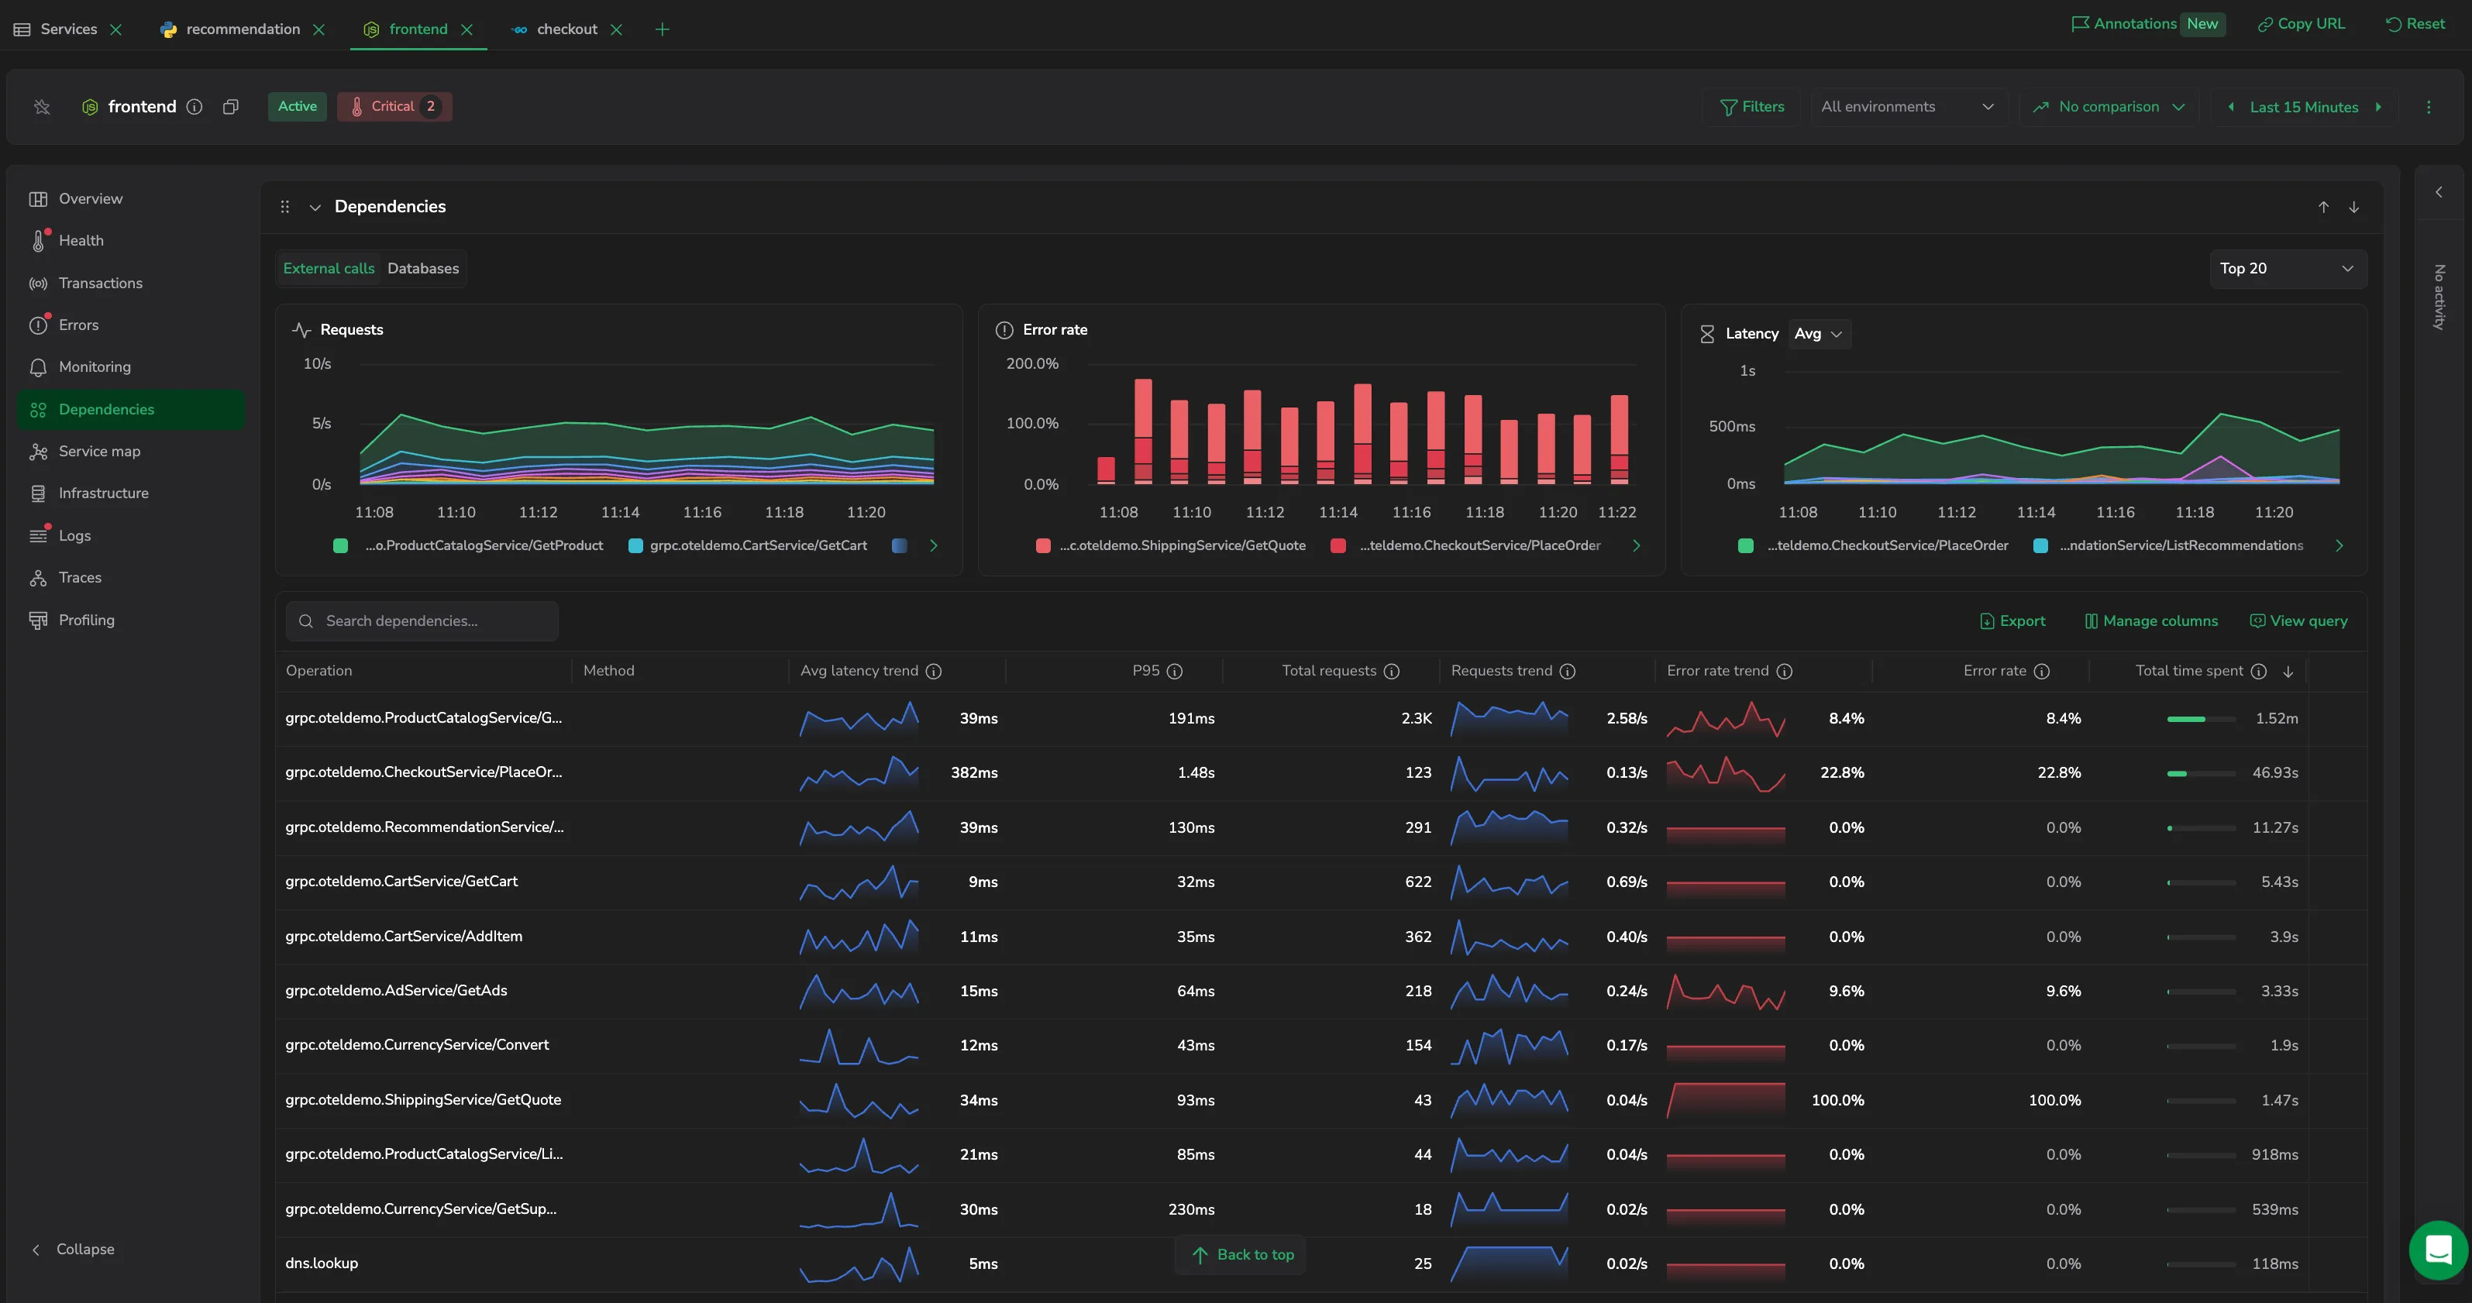
Task: Open the Top 20 dropdown
Action: (x=2288, y=269)
